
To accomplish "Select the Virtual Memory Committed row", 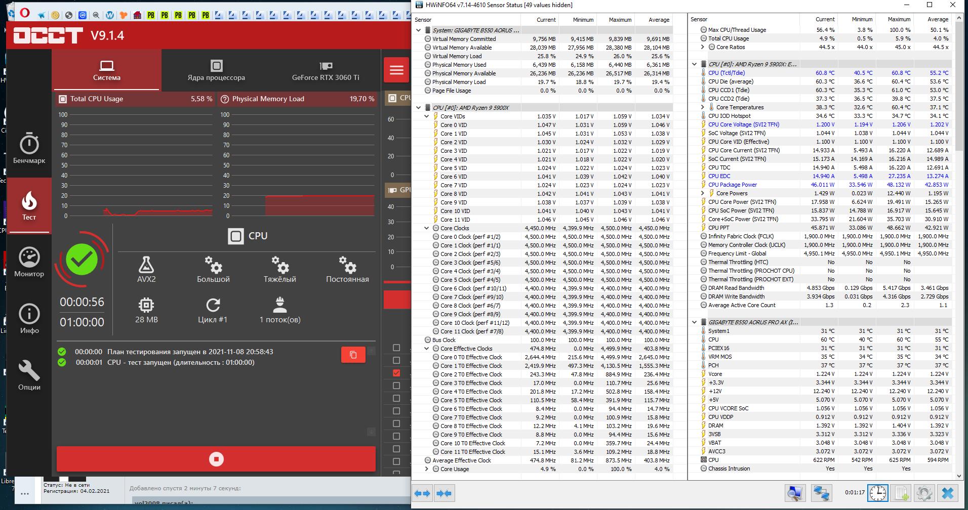I will [543, 39].
